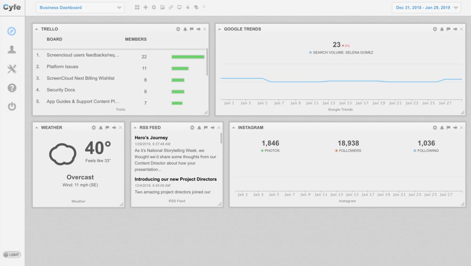Image resolution: width=471 pixels, height=266 pixels.
Task: Click the Google Trends resize handle
Action: [x=463, y=113]
